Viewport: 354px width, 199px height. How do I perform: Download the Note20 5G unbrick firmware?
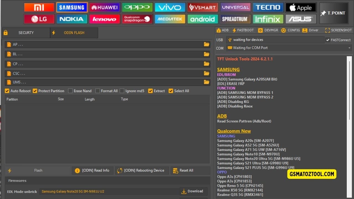(193, 191)
